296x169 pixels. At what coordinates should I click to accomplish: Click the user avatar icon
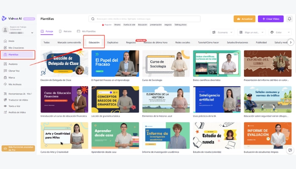[x=5, y=30]
